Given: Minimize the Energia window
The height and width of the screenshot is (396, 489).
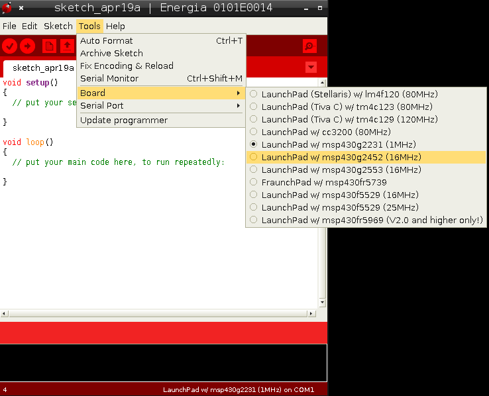Looking at the screenshot, I should pyautogui.click(x=306, y=9).
